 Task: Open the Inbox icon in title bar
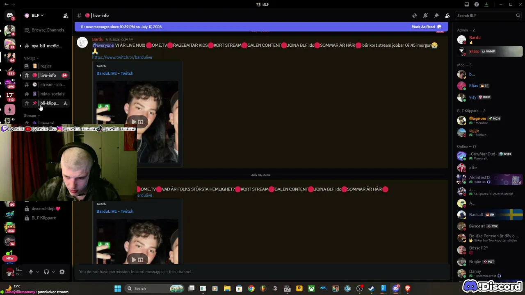tap(467, 5)
